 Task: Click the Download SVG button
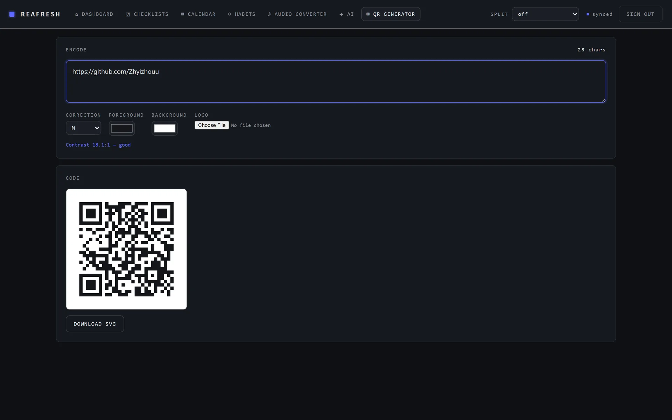tap(95, 324)
